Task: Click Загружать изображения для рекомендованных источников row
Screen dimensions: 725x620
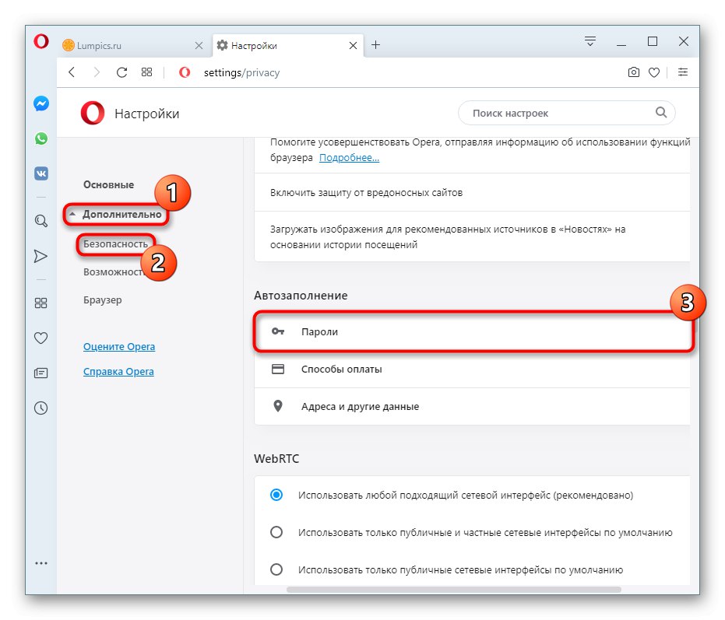Action: point(472,236)
